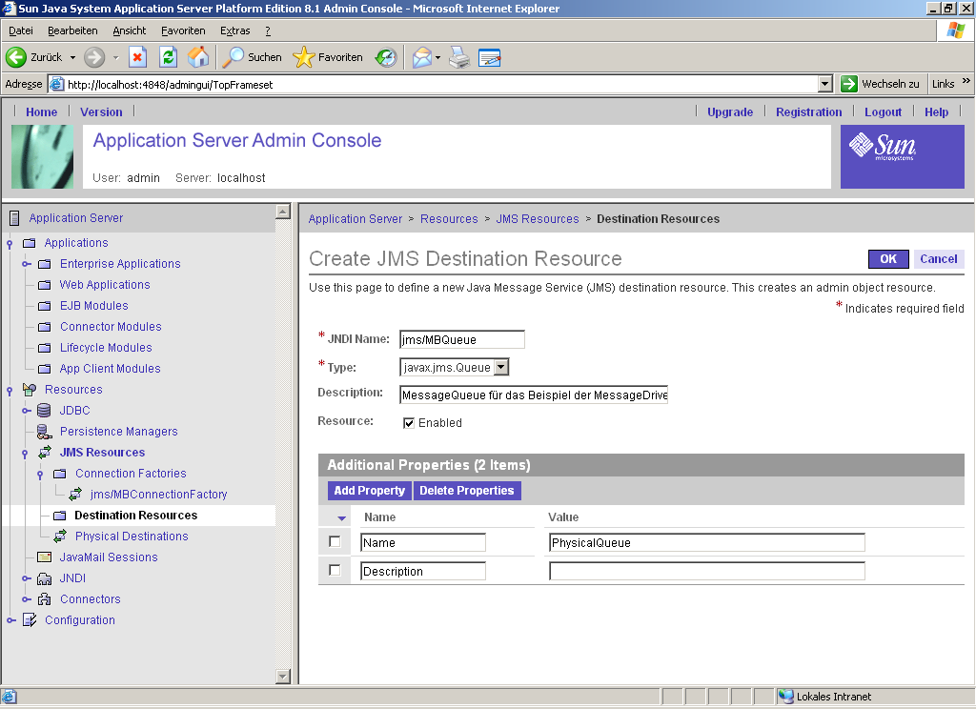Viewport: 976px width, 709px height.
Task: Open the Bearbeiten menu
Action: pyautogui.click(x=72, y=30)
